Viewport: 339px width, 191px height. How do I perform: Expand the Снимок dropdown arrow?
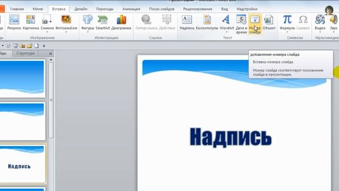coord(47,32)
